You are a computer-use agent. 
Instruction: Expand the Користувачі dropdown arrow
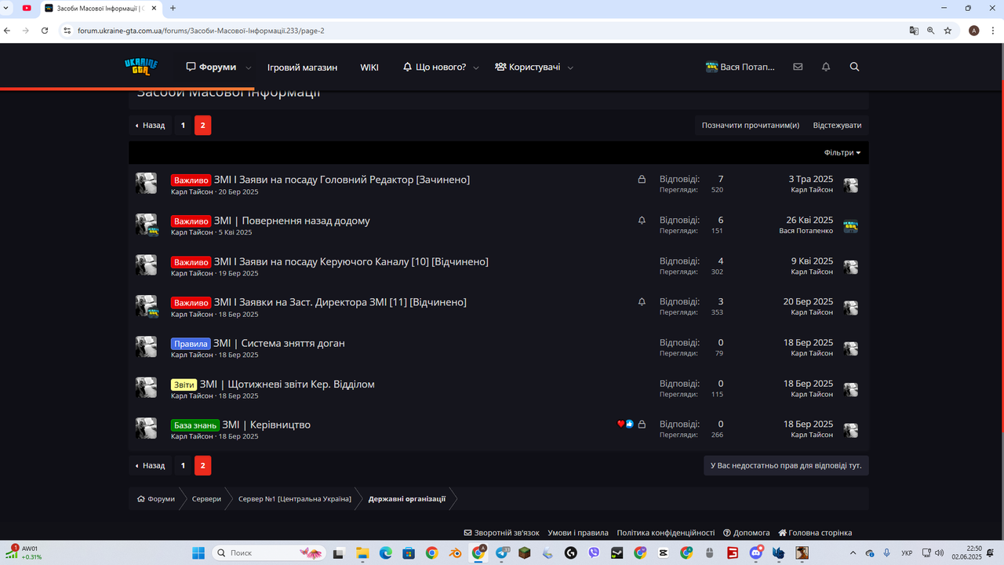[570, 67]
